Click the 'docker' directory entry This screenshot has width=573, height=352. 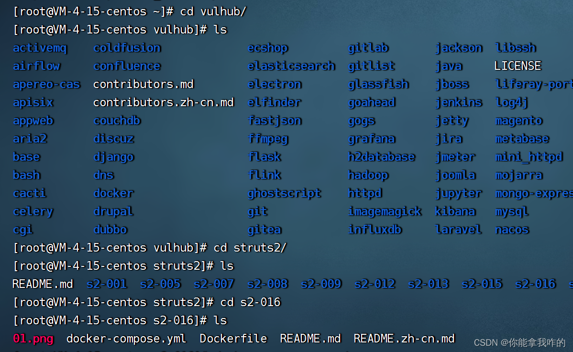click(114, 193)
